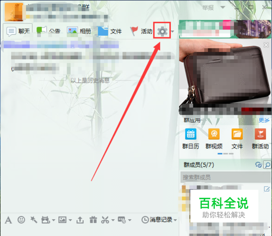Expand the 消息记录 dropdown arrow
Image resolution: width=272 pixels, height=236 pixels.
(175, 220)
